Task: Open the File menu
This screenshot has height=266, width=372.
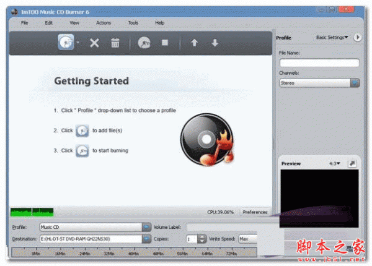Action: tap(25, 23)
